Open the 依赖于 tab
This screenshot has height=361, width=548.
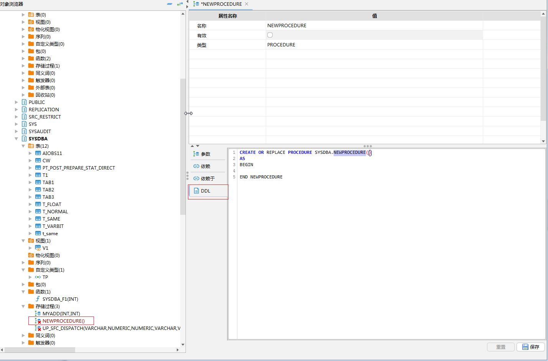[207, 178]
